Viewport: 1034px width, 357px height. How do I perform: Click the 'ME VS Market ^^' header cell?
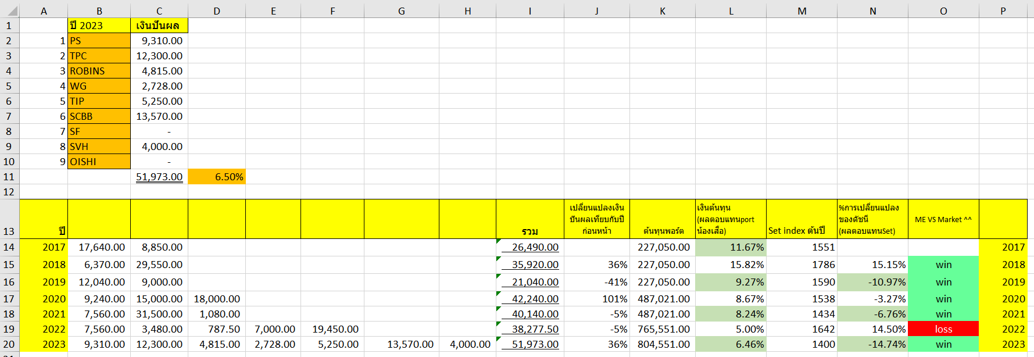[943, 219]
